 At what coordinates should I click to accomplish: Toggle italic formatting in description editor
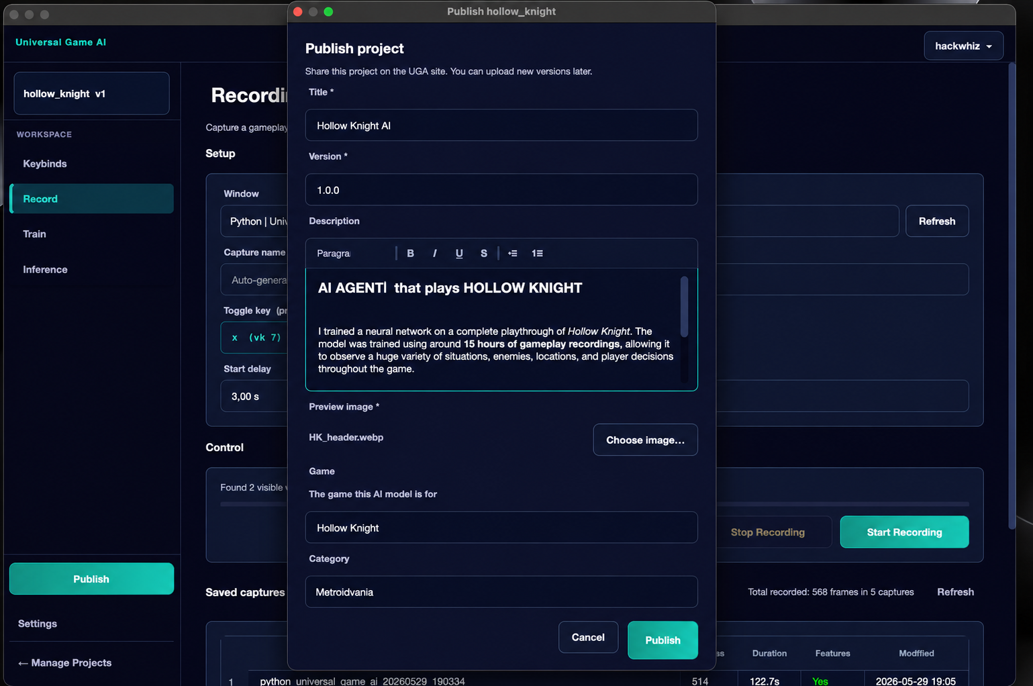[434, 253]
